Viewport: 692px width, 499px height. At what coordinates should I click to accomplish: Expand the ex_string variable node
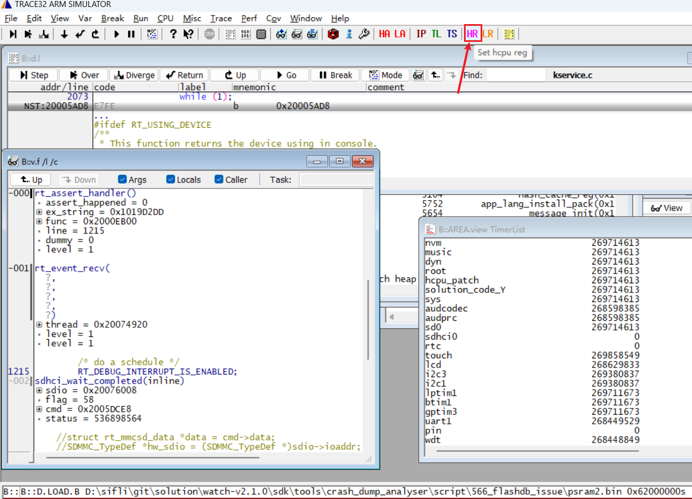[x=39, y=212]
